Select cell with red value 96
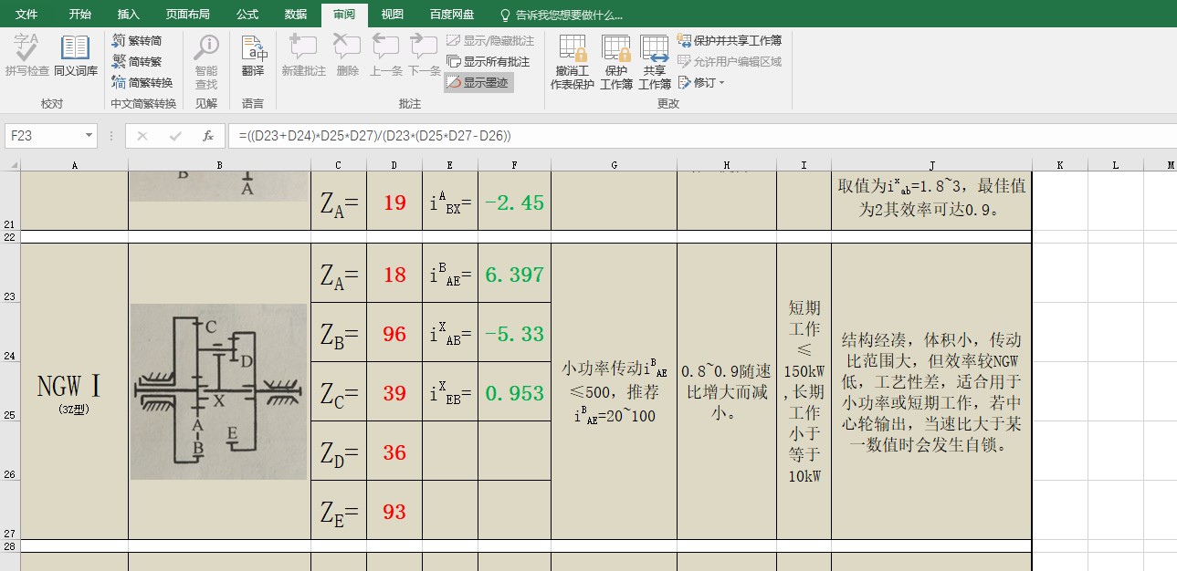The height and width of the screenshot is (571, 1177). [x=394, y=333]
